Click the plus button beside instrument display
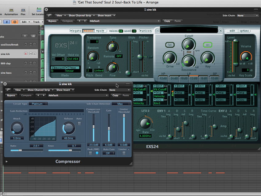The height and width of the screenshot is (196, 261). pos(220,31)
